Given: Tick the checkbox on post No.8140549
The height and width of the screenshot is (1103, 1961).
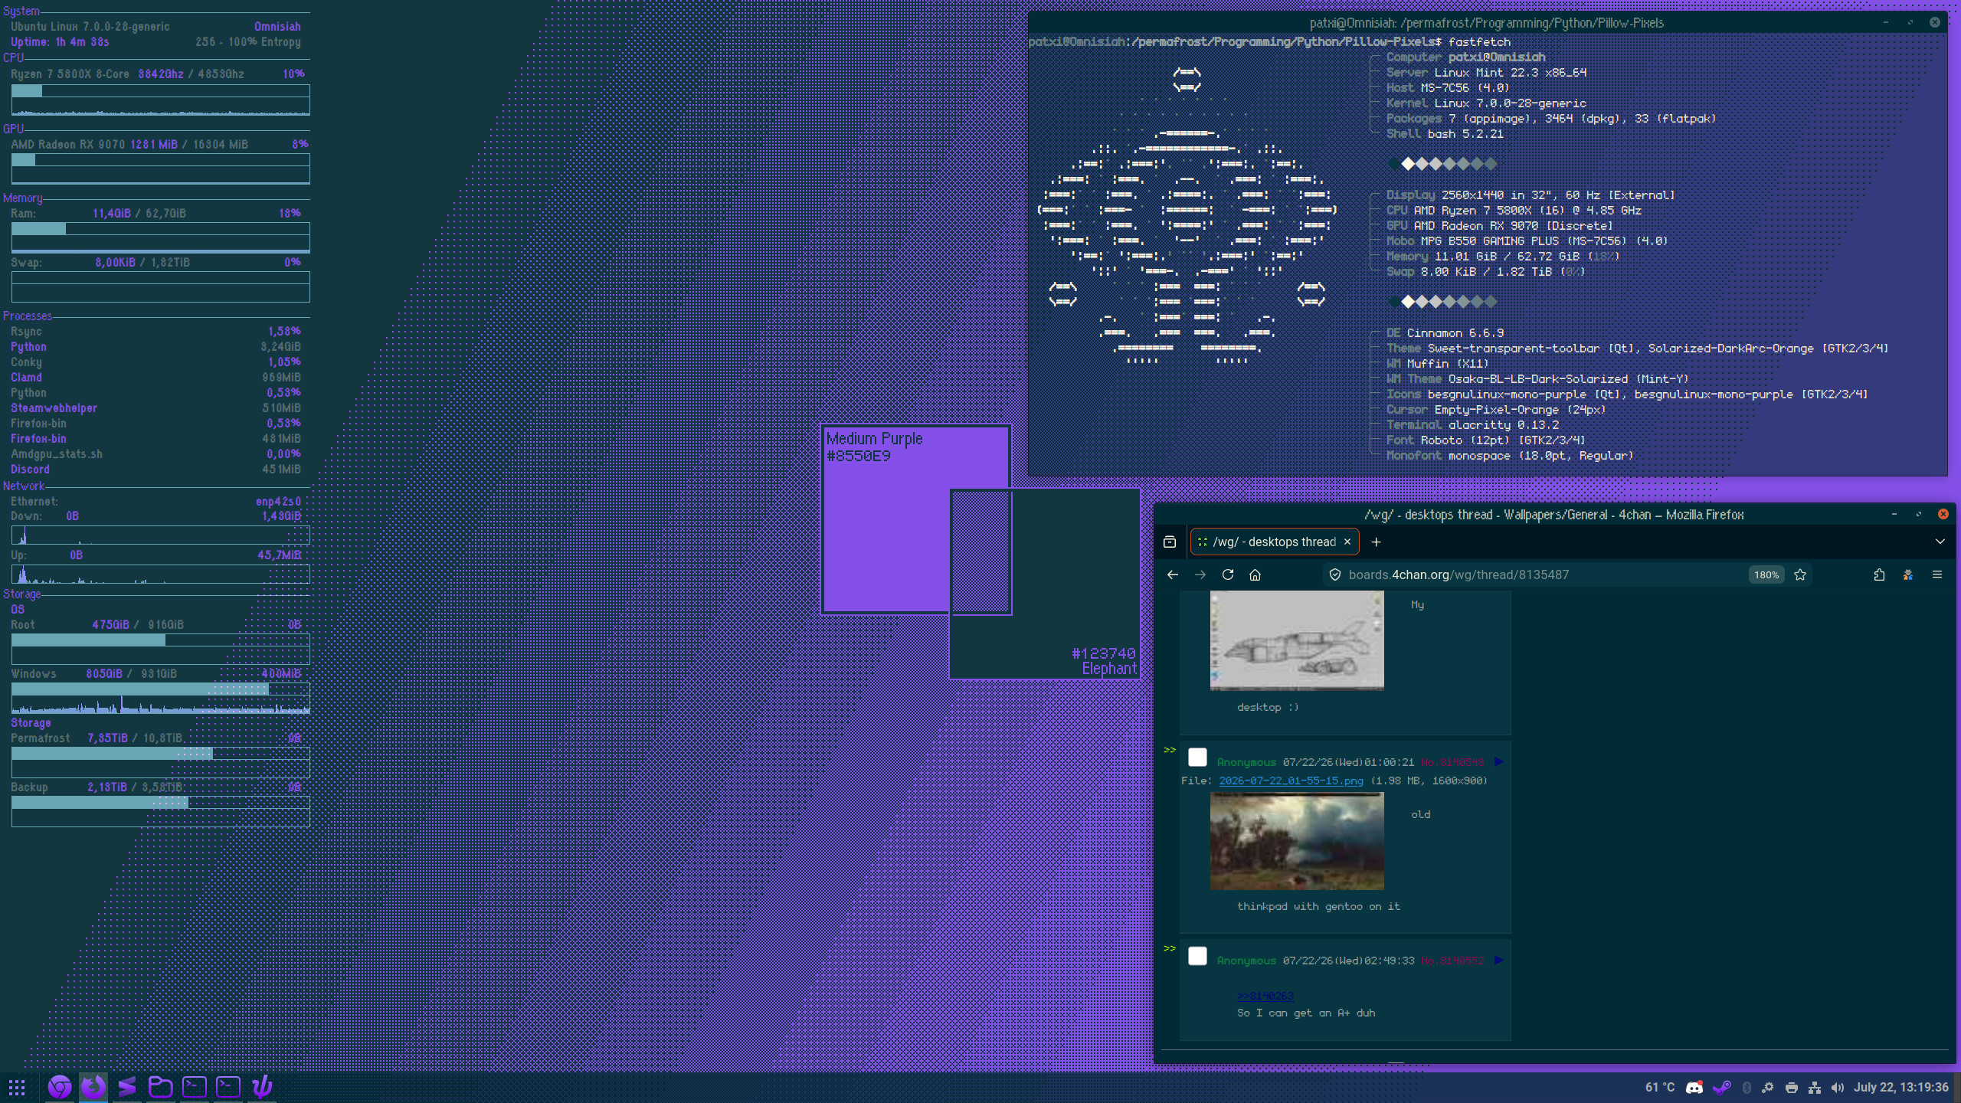Looking at the screenshot, I should (1197, 758).
